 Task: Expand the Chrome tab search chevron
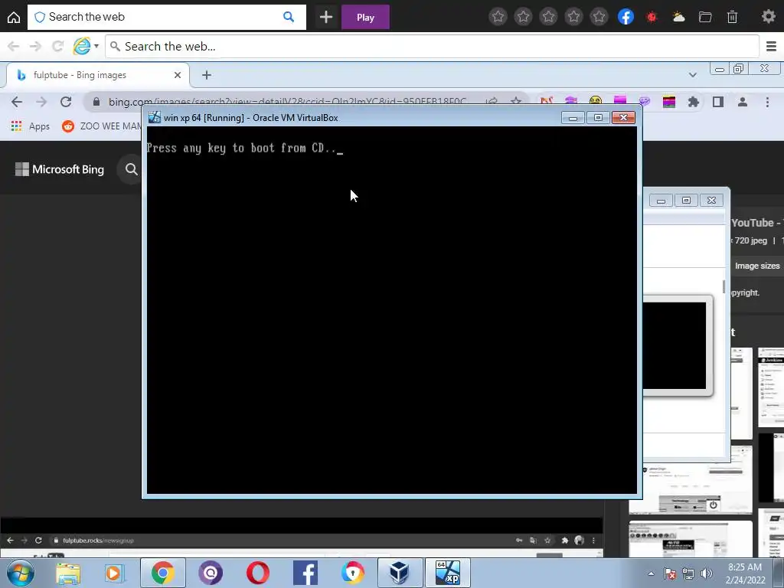692,75
